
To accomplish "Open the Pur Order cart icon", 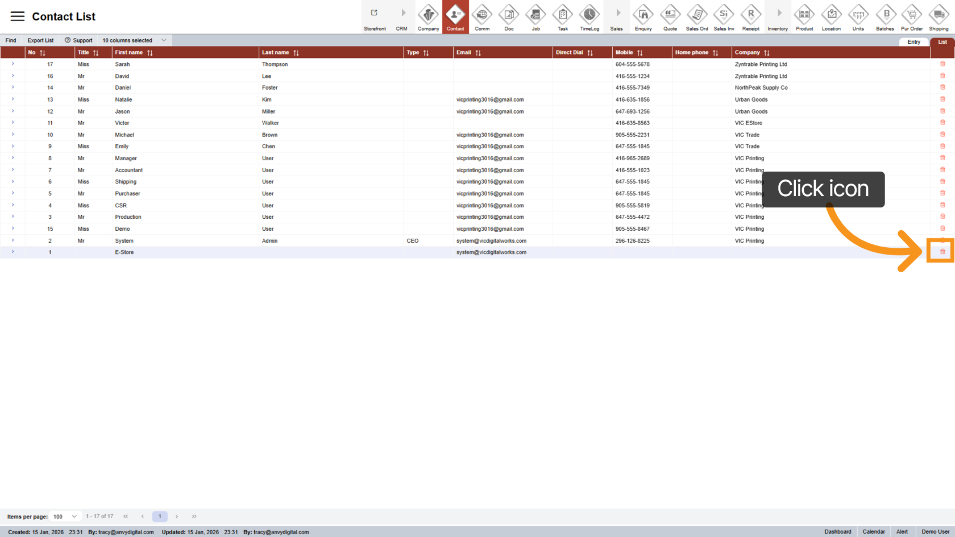I will tap(912, 15).
